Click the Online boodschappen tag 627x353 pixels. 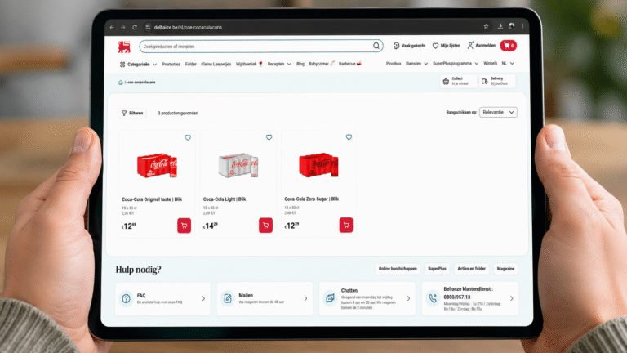pos(398,269)
